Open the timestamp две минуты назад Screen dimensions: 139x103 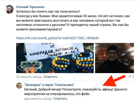[38, 99]
